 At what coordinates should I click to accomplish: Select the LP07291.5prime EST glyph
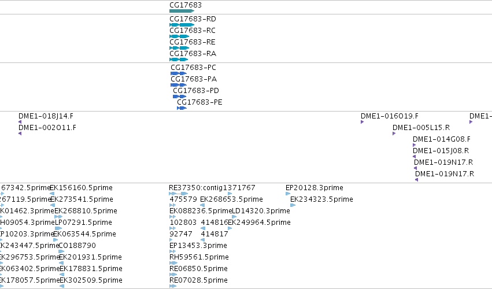tap(58, 228)
